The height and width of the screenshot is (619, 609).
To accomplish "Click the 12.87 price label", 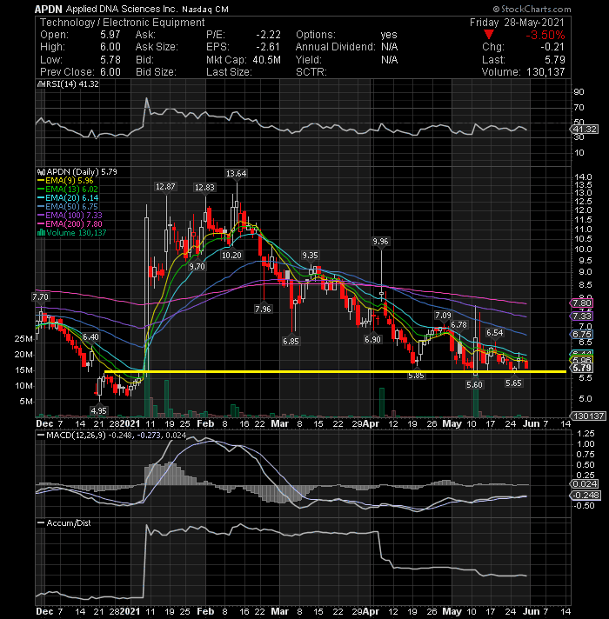I will (165, 186).
